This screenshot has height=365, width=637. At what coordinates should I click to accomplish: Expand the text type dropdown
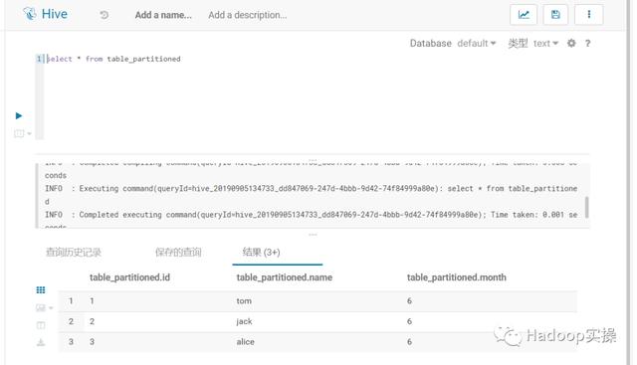[x=545, y=43]
